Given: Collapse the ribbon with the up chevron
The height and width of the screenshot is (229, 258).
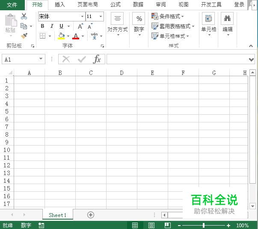Looking at the screenshot, I should [x=251, y=46].
